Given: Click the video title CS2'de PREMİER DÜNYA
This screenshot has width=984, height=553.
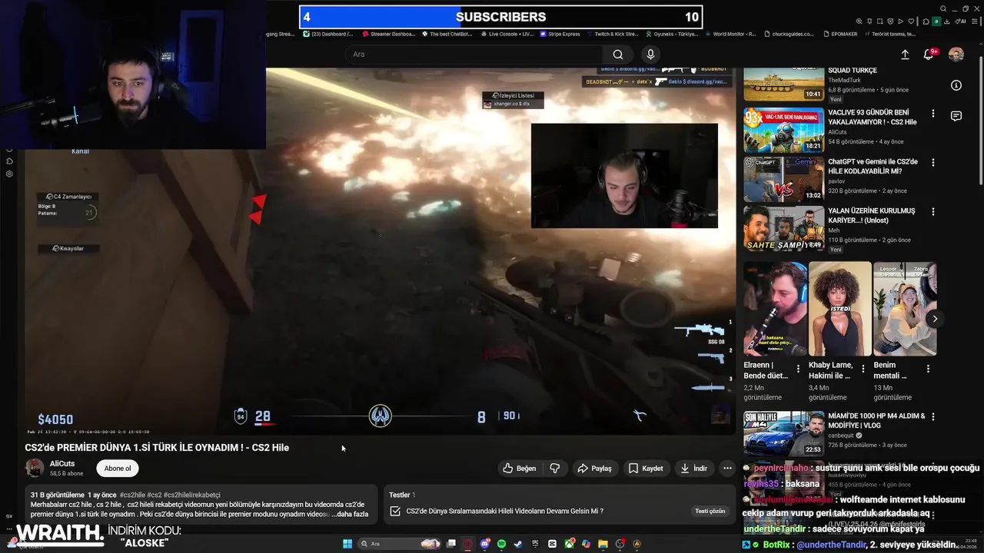Looking at the screenshot, I should click(x=157, y=447).
